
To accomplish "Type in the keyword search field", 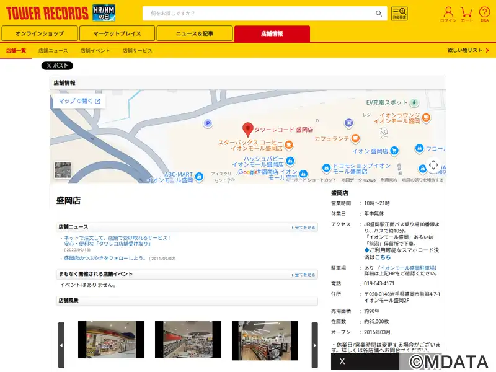I will click(x=257, y=14).
